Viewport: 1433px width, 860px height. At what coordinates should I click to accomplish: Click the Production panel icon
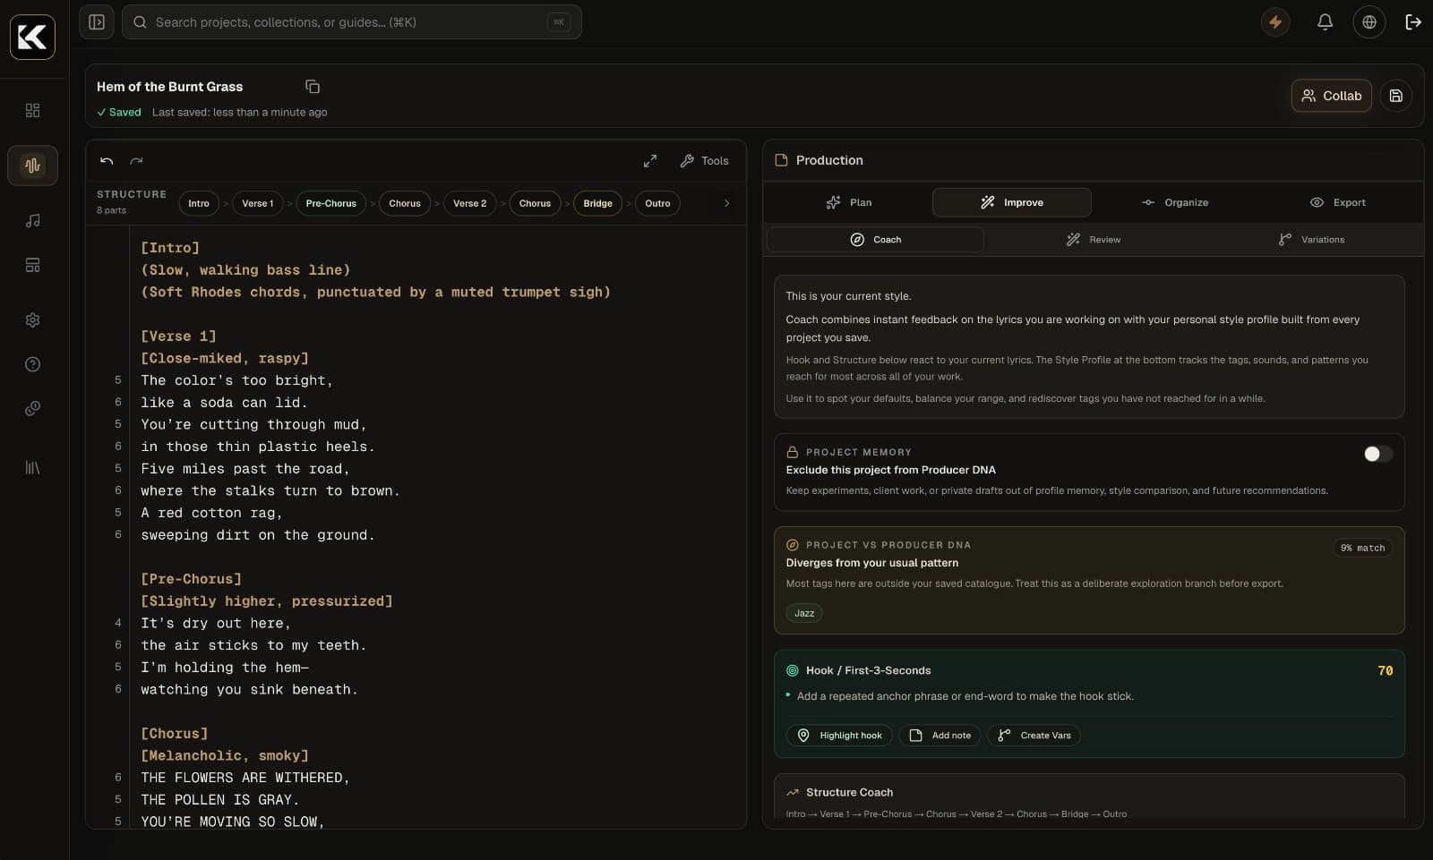coord(781,160)
